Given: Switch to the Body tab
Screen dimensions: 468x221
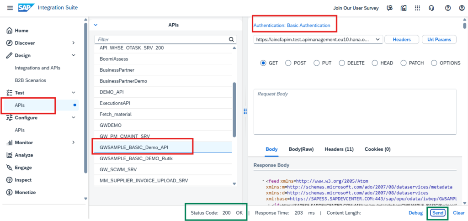Looking at the screenshot, I should [271, 149].
